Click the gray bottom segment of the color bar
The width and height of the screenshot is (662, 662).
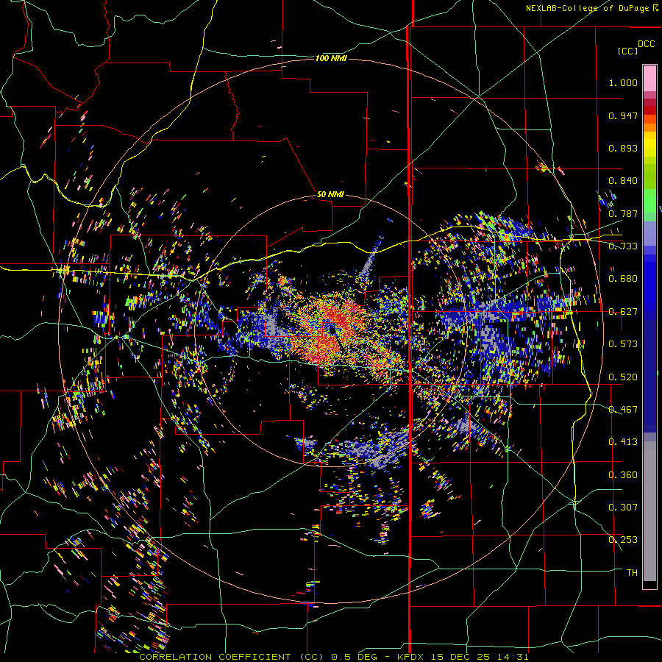tap(649, 511)
